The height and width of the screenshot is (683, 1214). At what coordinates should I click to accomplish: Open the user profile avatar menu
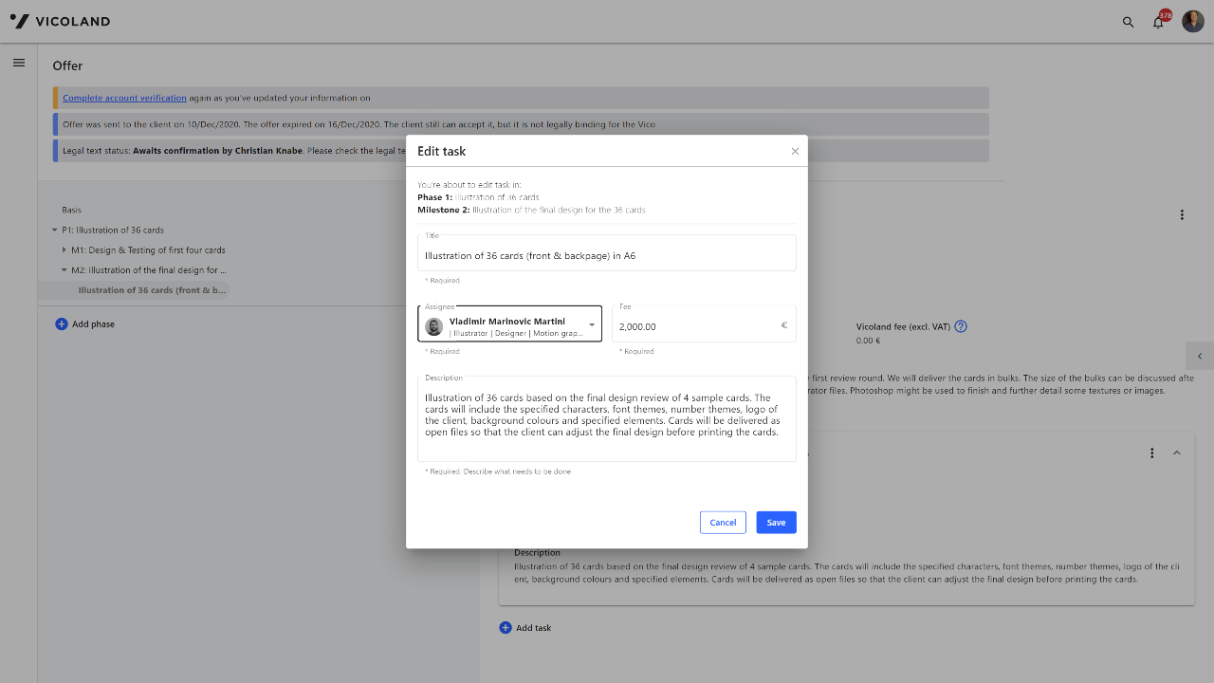tap(1192, 21)
